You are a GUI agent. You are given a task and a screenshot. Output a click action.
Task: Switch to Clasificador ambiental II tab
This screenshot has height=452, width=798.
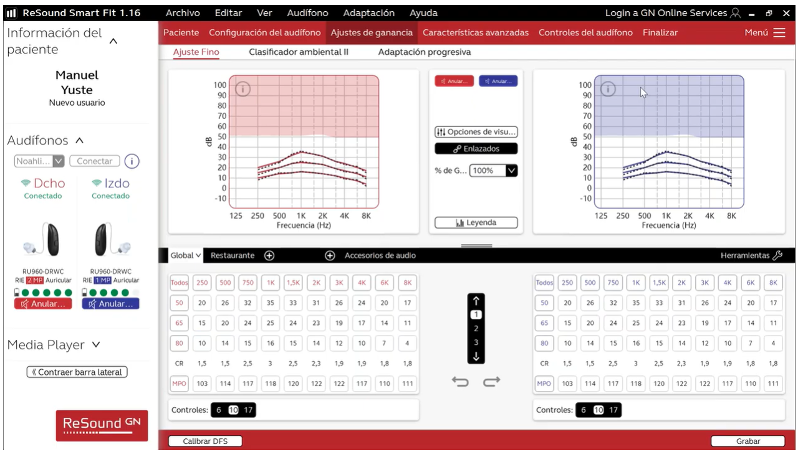298,52
